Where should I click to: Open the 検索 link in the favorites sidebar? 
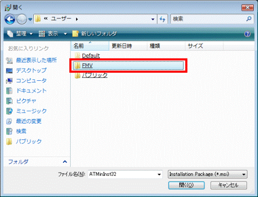point(21,131)
